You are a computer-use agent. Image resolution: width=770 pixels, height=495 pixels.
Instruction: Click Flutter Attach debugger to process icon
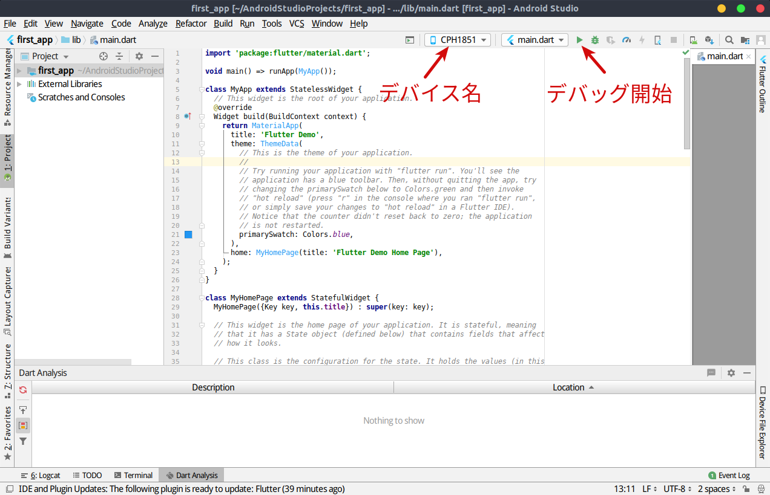[658, 40]
